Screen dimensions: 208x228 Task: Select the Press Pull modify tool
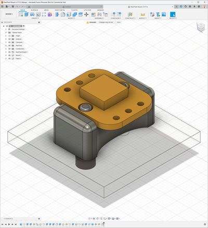57,15
